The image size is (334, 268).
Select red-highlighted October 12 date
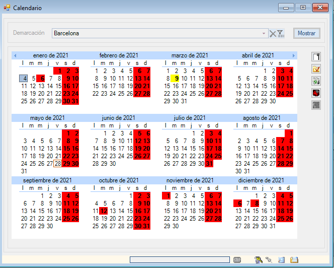point(104,211)
